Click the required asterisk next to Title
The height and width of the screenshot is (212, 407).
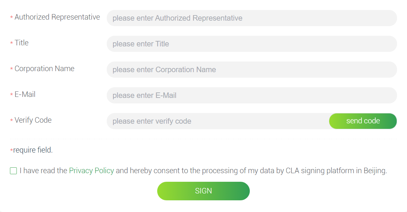[x=12, y=43]
